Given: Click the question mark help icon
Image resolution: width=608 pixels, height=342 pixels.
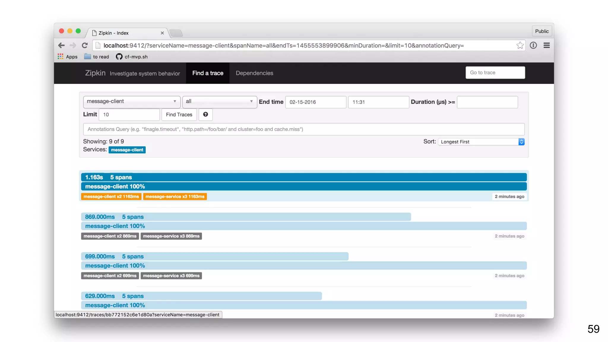Looking at the screenshot, I should point(205,115).
